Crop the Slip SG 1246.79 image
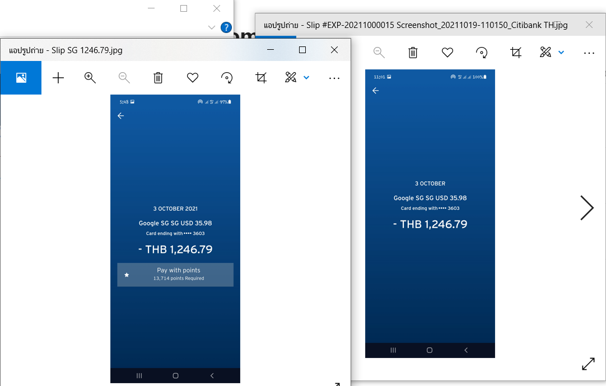 [261, 78]
